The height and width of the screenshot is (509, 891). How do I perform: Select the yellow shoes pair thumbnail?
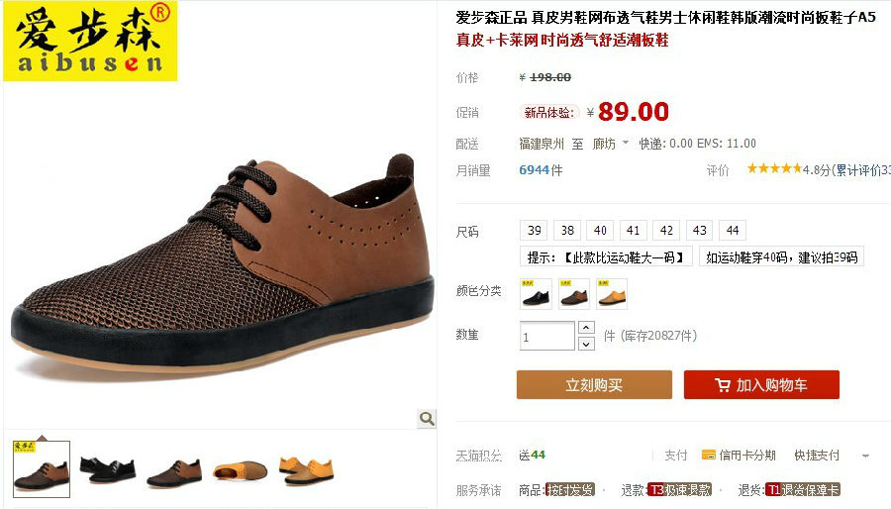(306, 470)
